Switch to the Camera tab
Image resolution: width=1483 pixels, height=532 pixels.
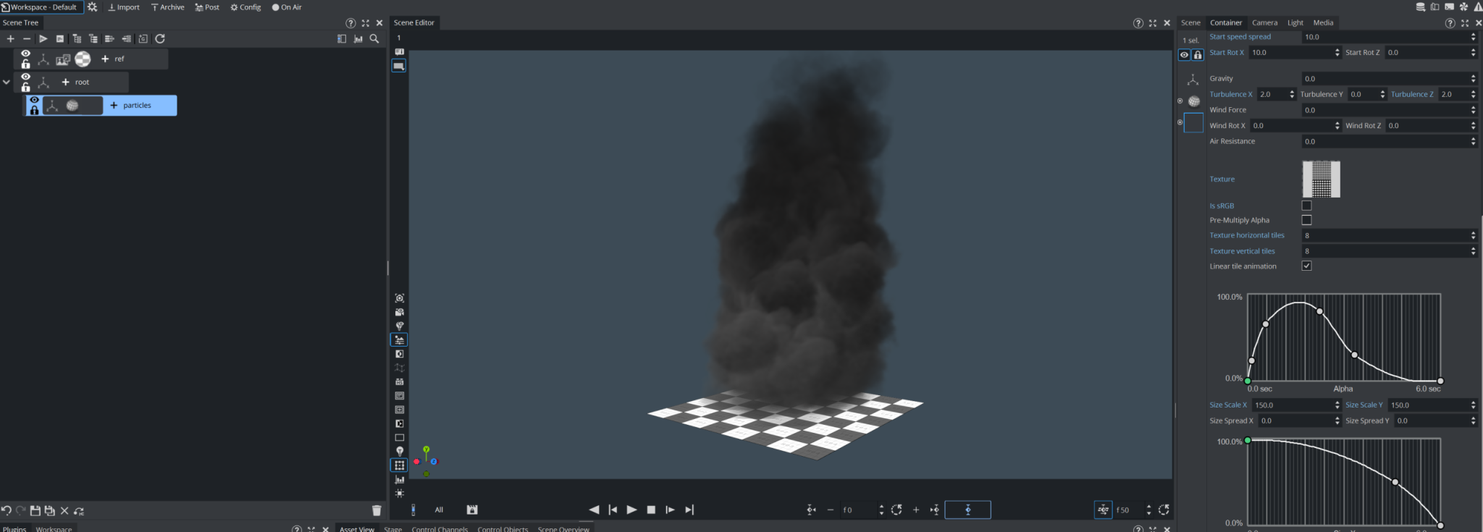(x=1264, y=22)
